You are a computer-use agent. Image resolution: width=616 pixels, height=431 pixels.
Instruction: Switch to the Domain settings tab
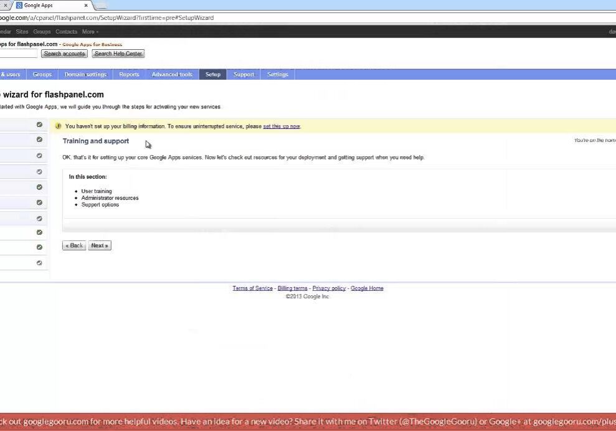tap(86, 74)
